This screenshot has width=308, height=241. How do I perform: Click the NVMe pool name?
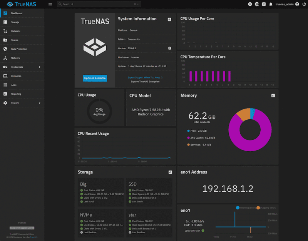86,215
